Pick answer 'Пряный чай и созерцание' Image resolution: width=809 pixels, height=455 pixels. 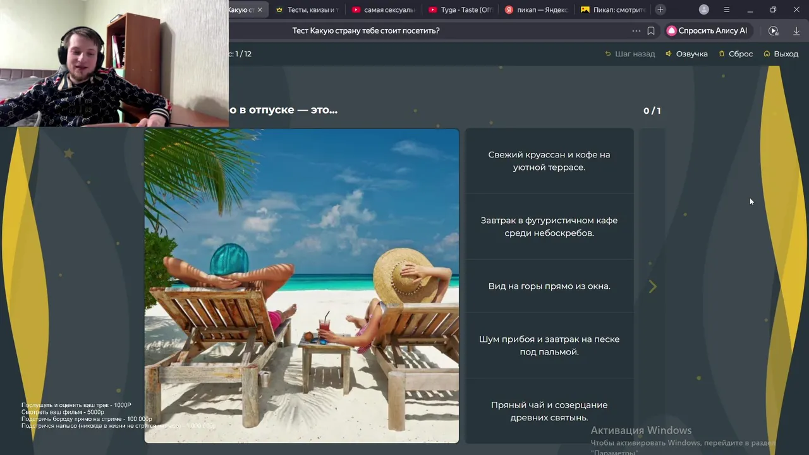[x=549, y=411]
